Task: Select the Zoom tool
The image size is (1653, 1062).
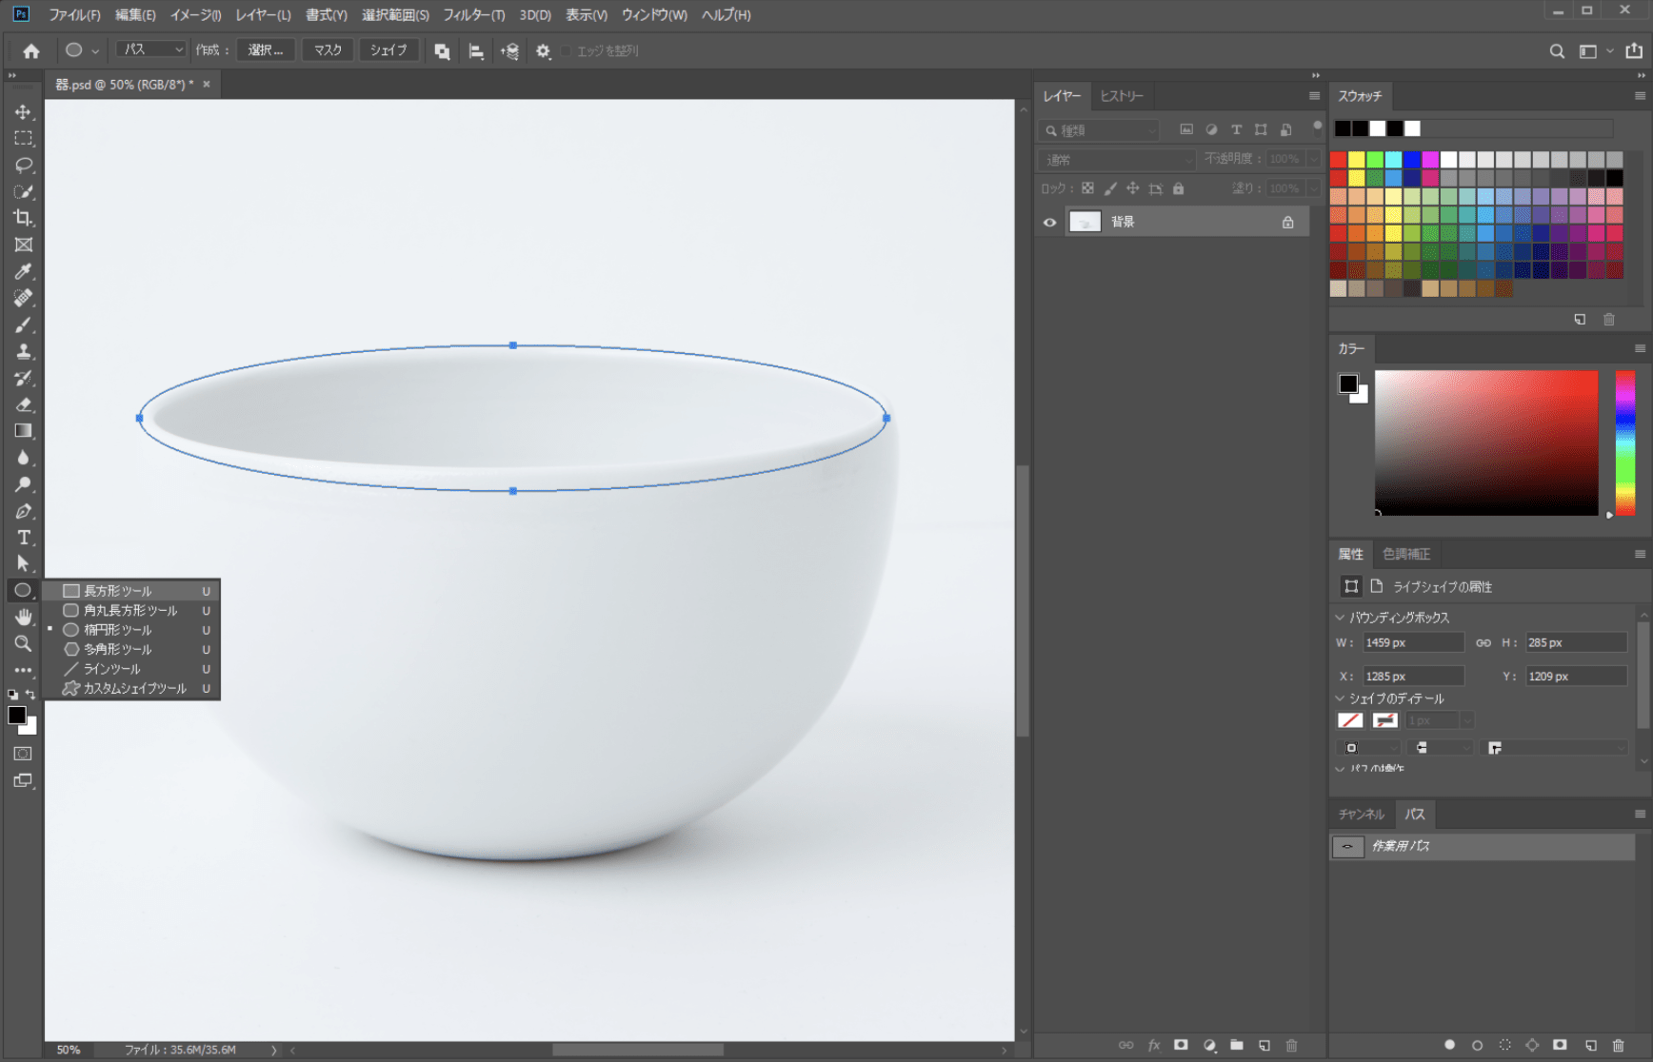Action: [x=23, y=643]
